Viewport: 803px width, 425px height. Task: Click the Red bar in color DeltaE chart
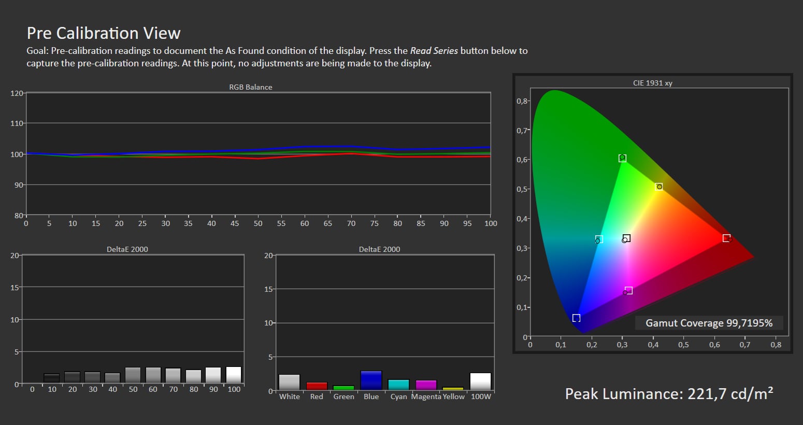tap(317, 386)
